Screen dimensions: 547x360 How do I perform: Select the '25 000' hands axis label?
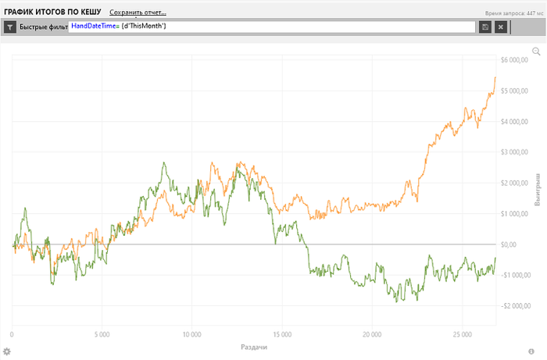tap(463, 334)
